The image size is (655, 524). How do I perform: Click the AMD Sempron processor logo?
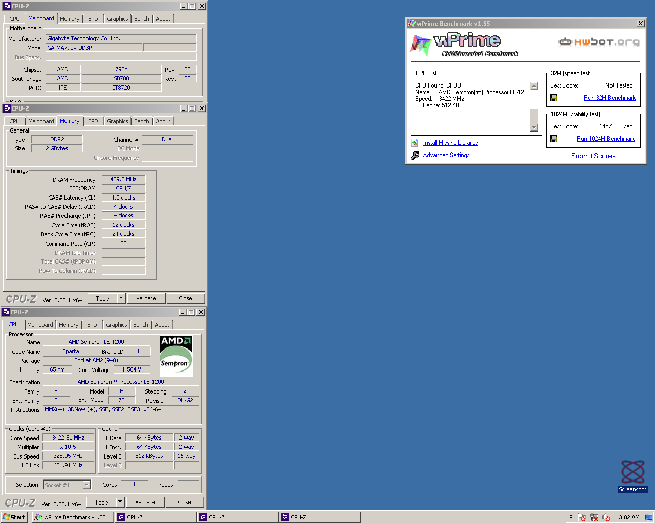pyautogui.click(x=176, y=356)
